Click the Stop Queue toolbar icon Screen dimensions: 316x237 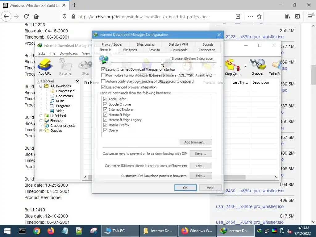[233, 67]
